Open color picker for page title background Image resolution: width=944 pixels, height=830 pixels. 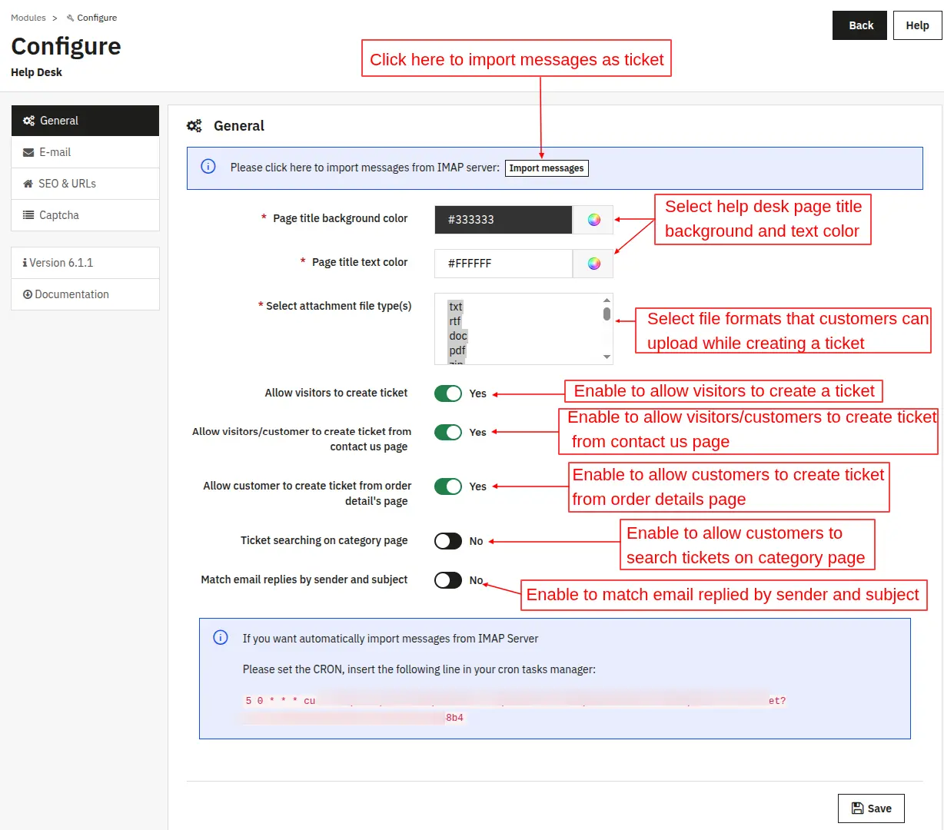tap(593, 220)
